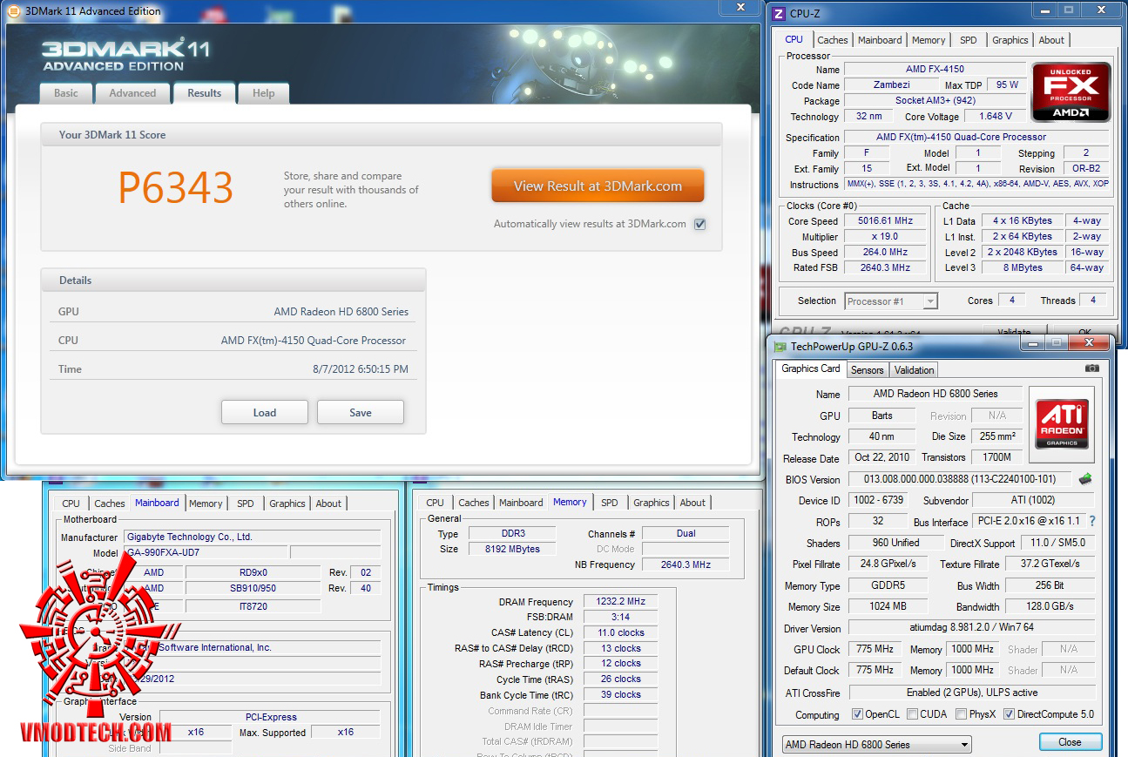Image resolution: width=1128 pixels, height=757 pixels.
Task: Click the 11.0 clocks CAS# Latency value
Action: coord(620,633)
